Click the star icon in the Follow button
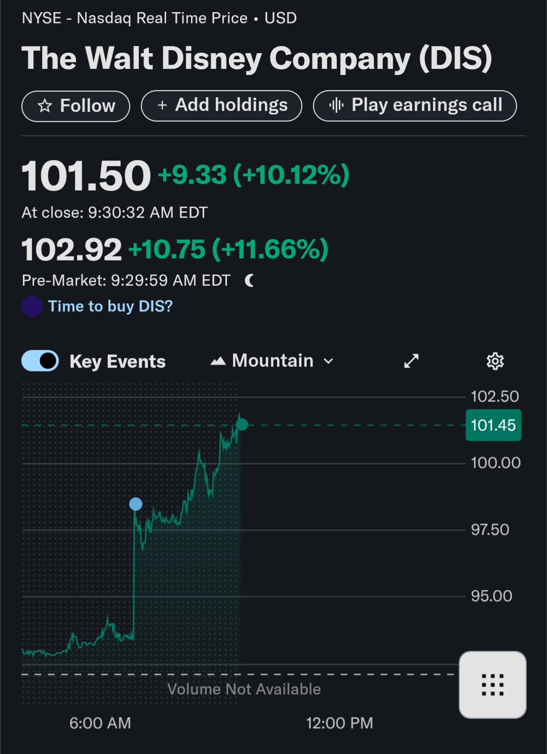The height and width of the screenshot is (754, 547). (45, 106)
